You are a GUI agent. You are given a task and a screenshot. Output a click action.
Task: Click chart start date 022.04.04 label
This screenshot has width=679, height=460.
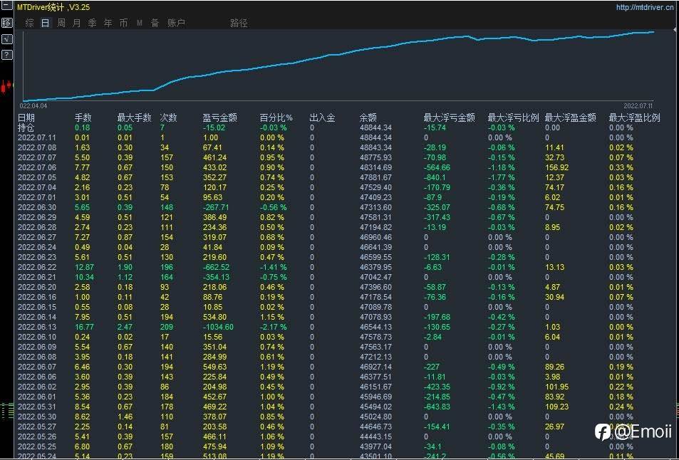tap(33, 105)
